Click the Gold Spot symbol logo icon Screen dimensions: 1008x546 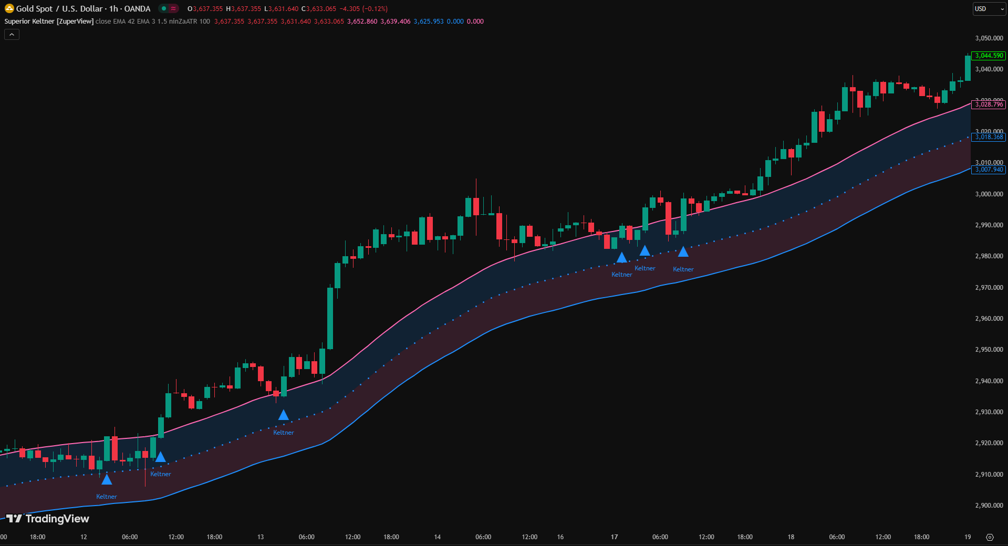coord(9,8)
